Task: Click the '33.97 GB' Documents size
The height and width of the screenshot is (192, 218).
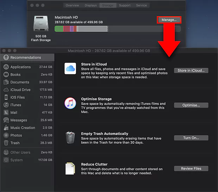Action: 46,82
